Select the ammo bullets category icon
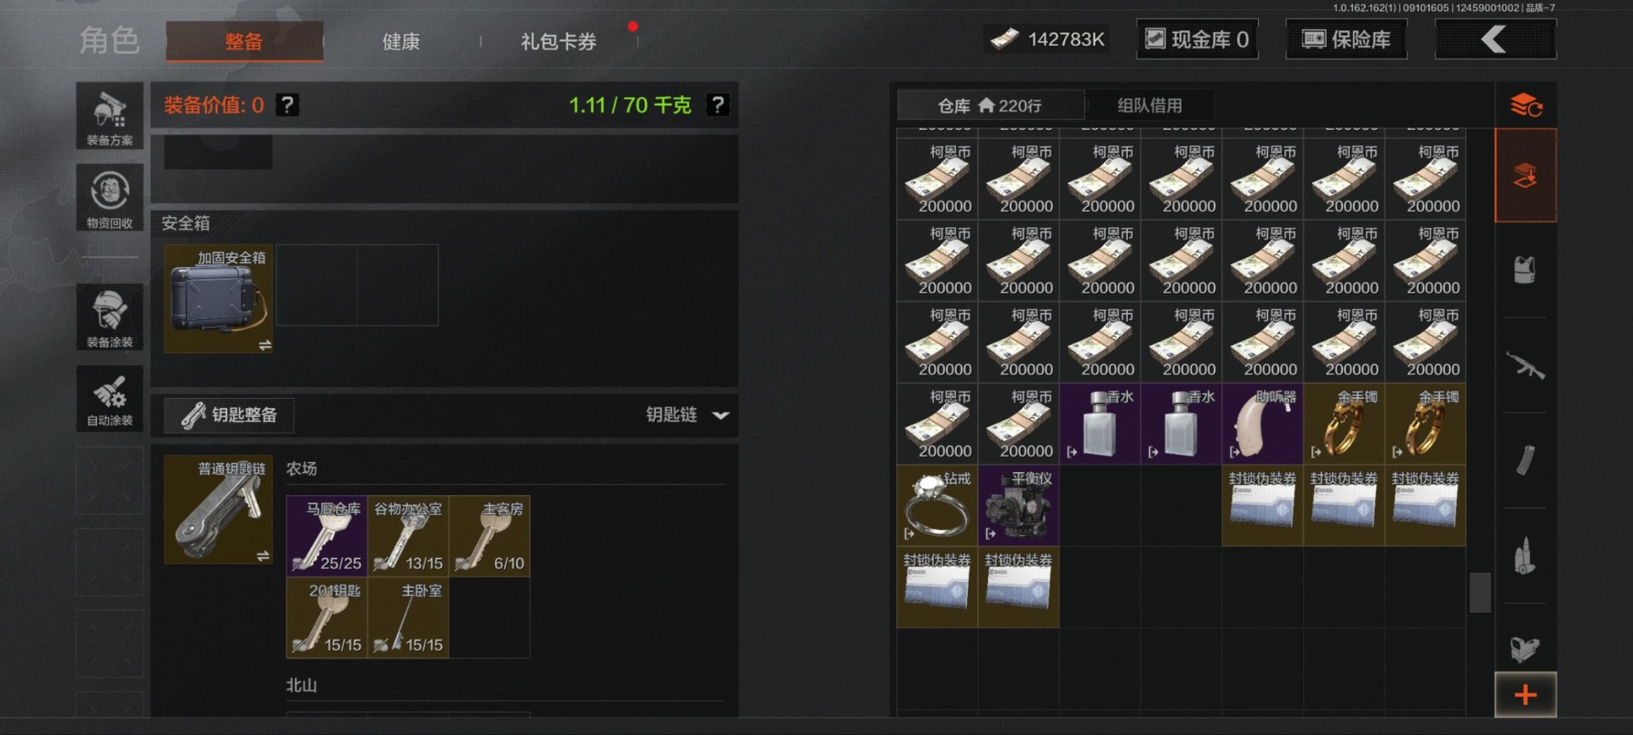The height and width of the screenshot is (735, 1633). [1525, 556]
